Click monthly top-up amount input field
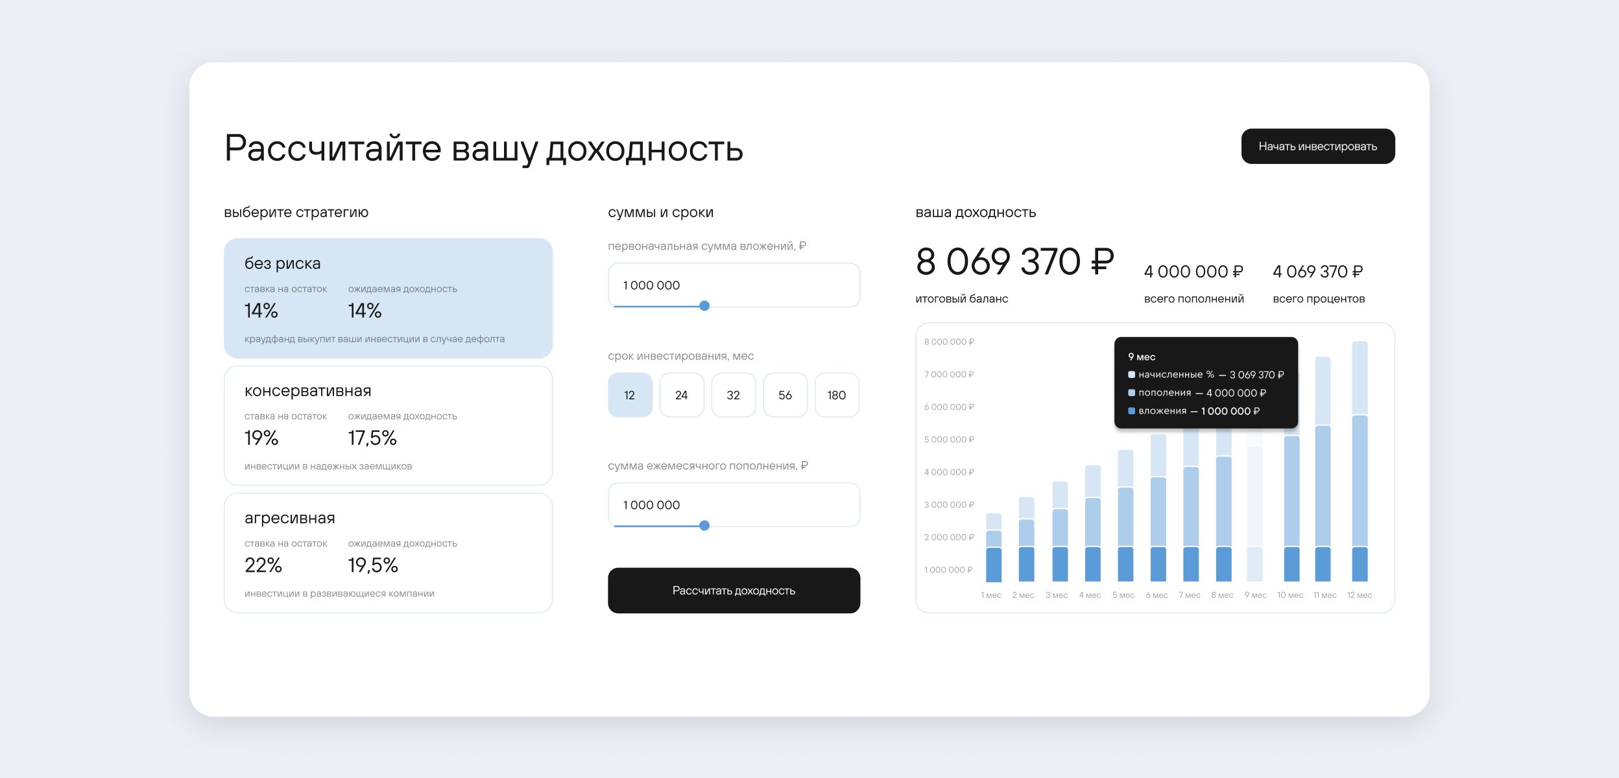The image size is (1619, 778). point(733,504)
